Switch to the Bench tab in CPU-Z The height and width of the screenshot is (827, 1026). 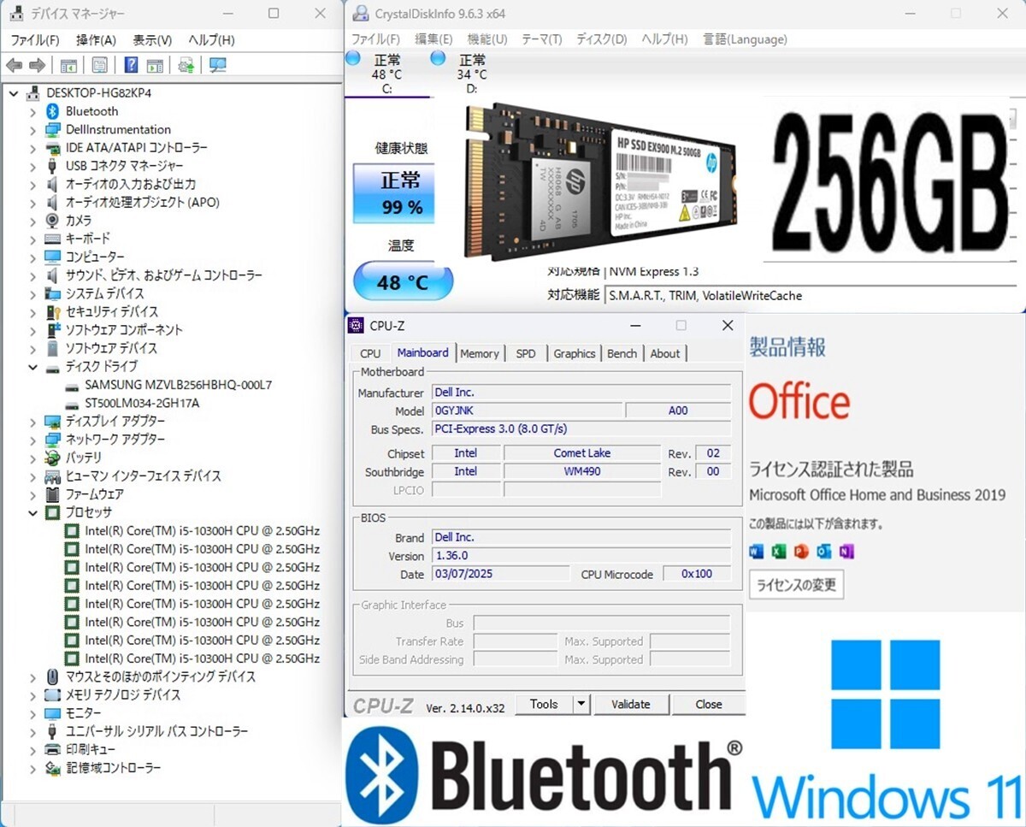click(x=622, y=353)
